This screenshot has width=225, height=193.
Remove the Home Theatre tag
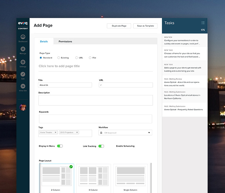tap(56, 133)
